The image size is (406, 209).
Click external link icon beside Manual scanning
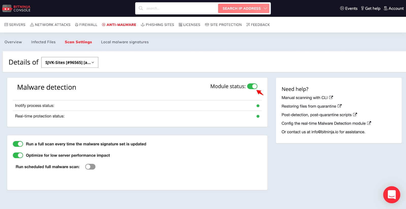pyautogui.click(x=331, y=97)
